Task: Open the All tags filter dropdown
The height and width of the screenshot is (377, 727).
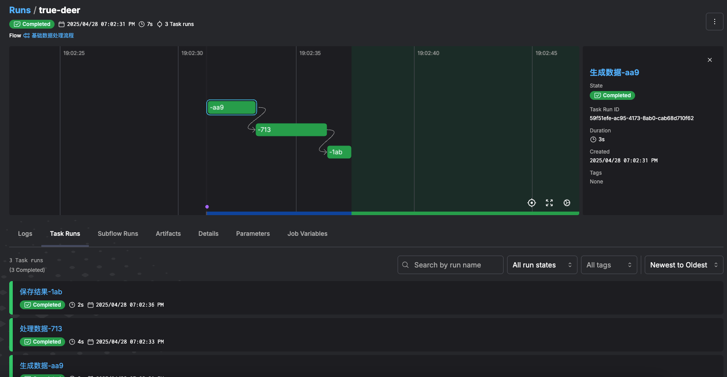Action: click(x=609, y=265)
